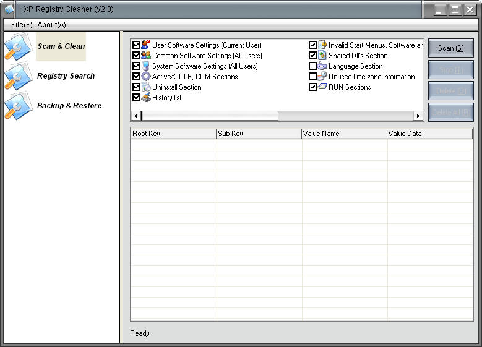Open the About menu
This screenshot has height=347, width=482.
click(x=51, y=25)
